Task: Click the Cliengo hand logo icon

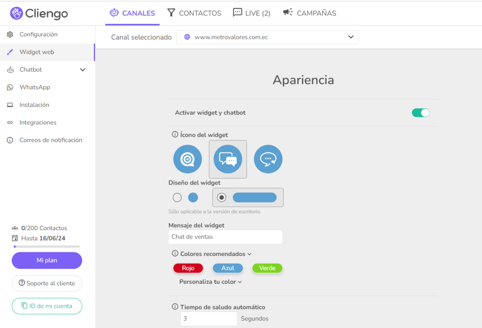Action: (16, 13)
